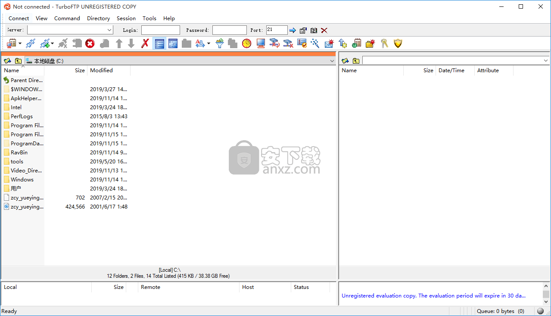This screenshot has width=551, height=316.
Task: Click the grey down arrow download icon
Action: pos(131,43)
